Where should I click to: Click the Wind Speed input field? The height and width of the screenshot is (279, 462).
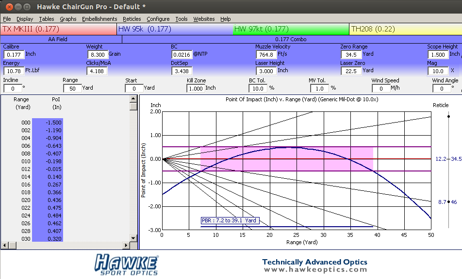point(381,89)
